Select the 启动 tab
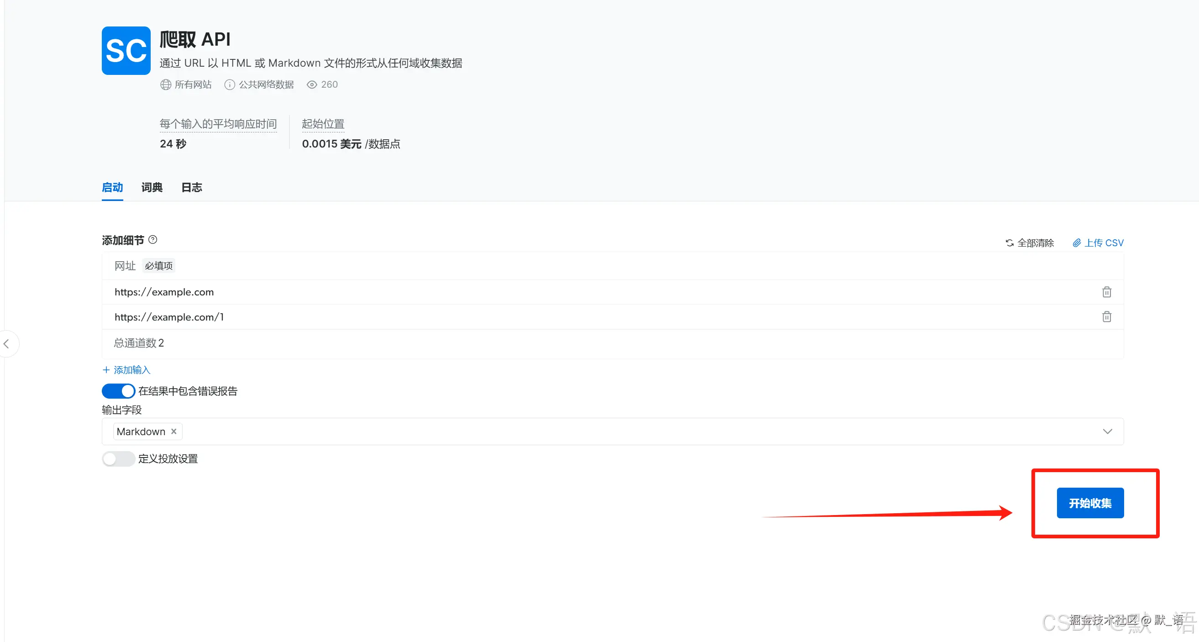1199x642 pixels. pos(112,187)
